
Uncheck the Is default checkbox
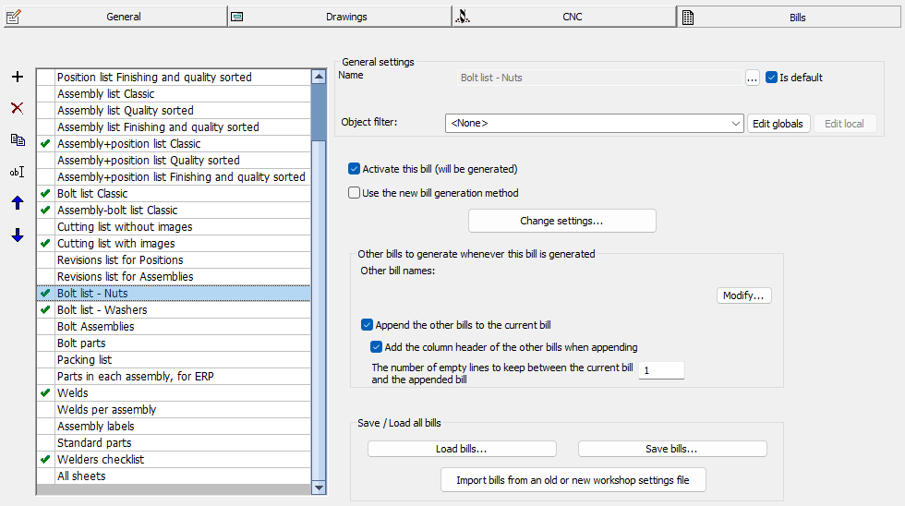(x=772, y=78)
